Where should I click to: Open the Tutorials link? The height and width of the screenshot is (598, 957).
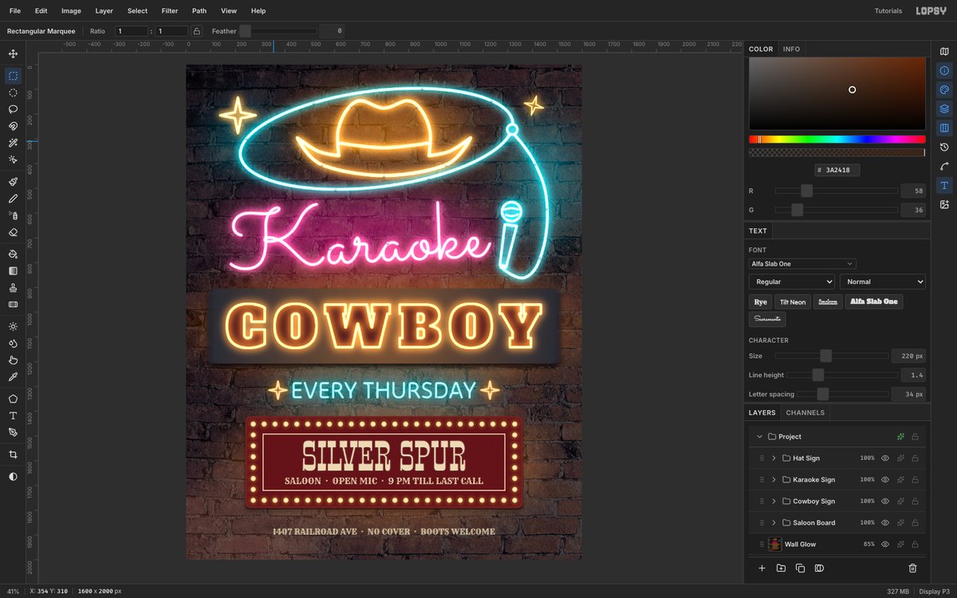click(x=888, y=11)
